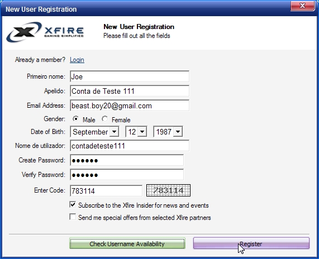The height and width of the screenshot is (259, 319).
Task: Click the captcha code image 783114
Action: click(x=169, y=190)
